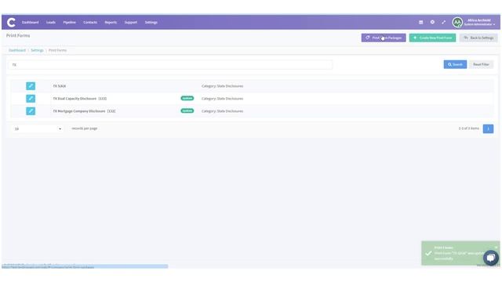This screenshot has height=282, width=502.
Task: Click the blue Search button
Action: (455, 64)
